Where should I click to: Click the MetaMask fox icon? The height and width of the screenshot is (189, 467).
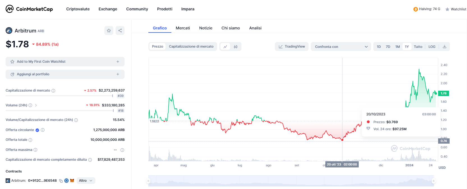click(x=72, y=181)
